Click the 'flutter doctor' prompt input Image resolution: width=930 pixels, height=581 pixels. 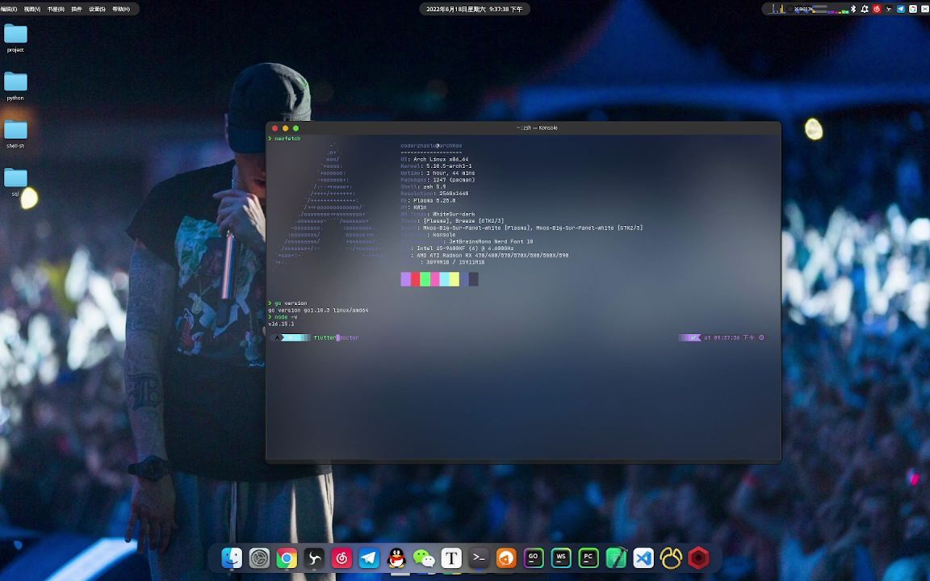(x=337, y=338)
